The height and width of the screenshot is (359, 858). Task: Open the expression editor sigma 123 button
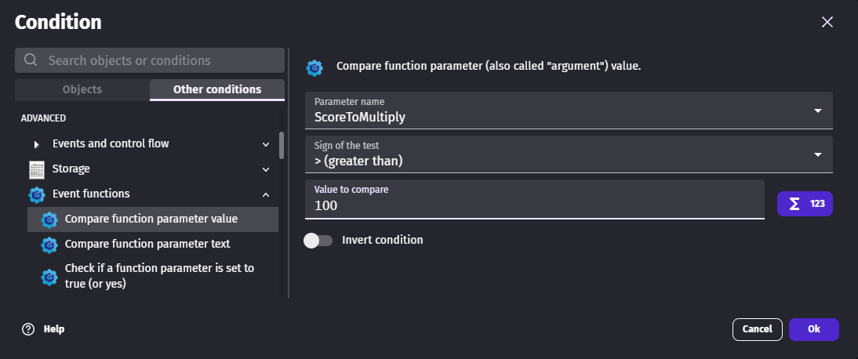[805, 204]
